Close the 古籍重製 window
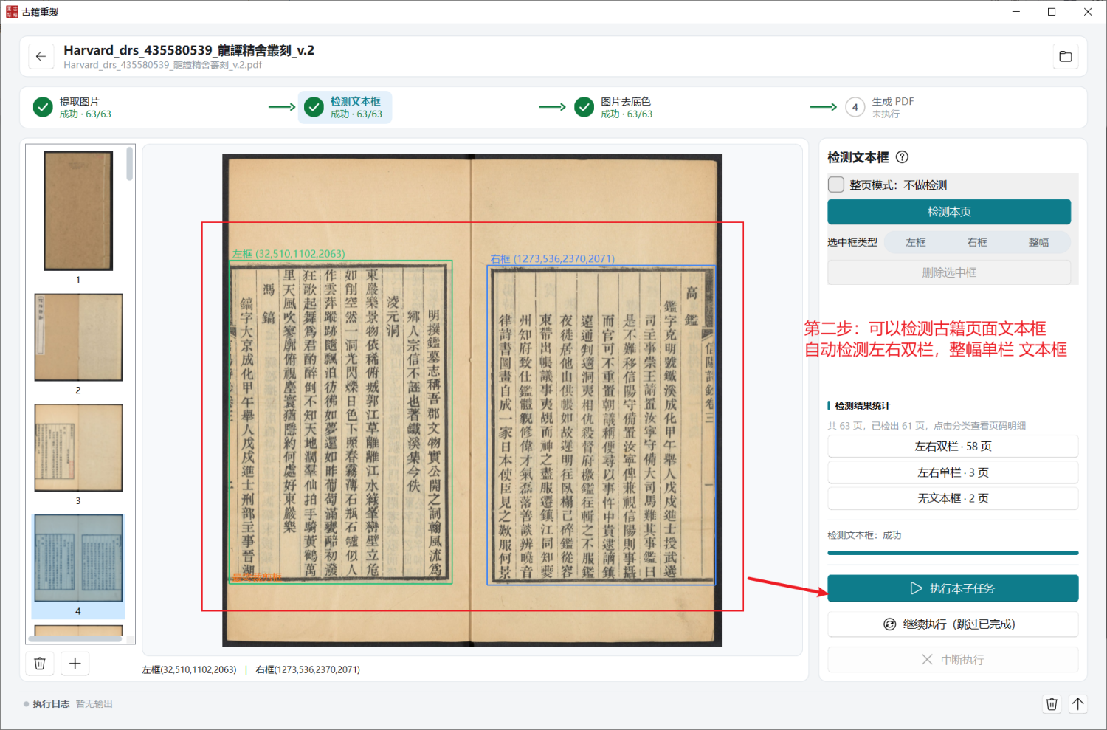 point(1088,12)
